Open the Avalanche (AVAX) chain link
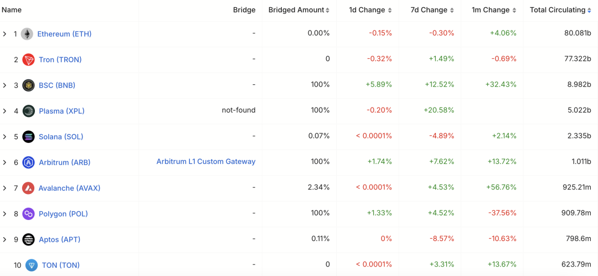Viewport: 598px width, 276px height. tap(69, 188)
